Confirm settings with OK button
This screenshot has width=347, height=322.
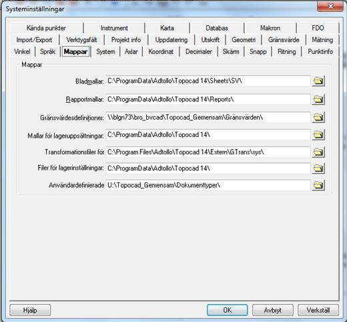coord(227,310)
